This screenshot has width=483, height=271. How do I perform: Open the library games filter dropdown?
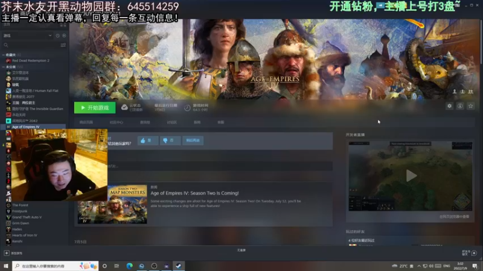click(x=27, y=36)
